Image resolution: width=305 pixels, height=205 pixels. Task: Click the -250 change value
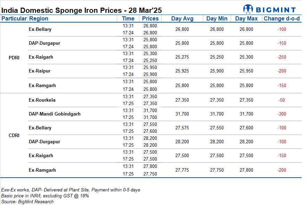coord(282,57)
